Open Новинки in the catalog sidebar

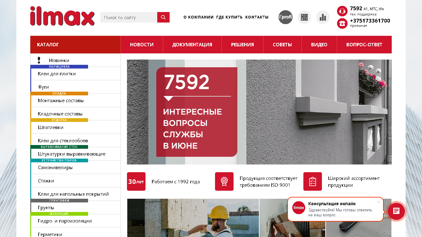pyautogui.click(x=59, y=60)
